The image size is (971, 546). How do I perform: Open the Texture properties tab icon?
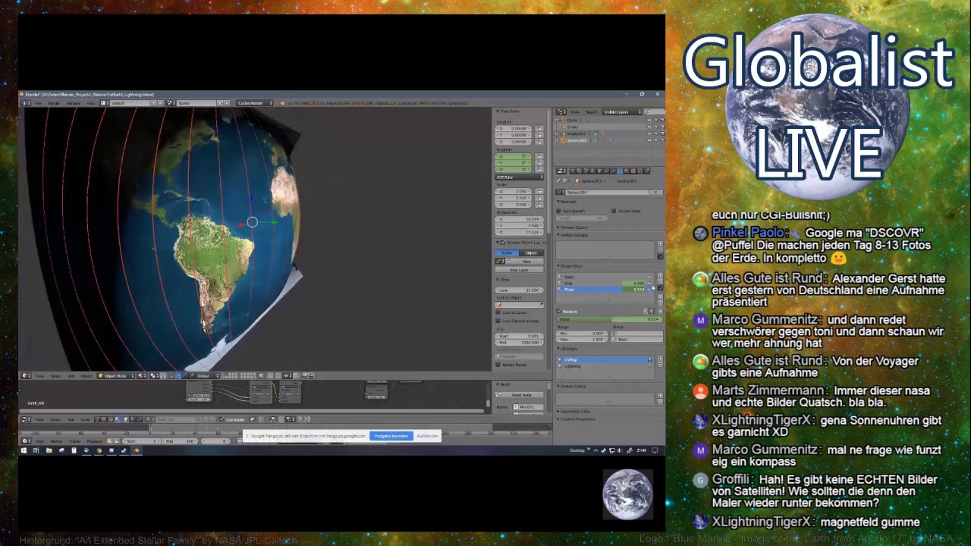pyautogui.click(x=633, y=171)
